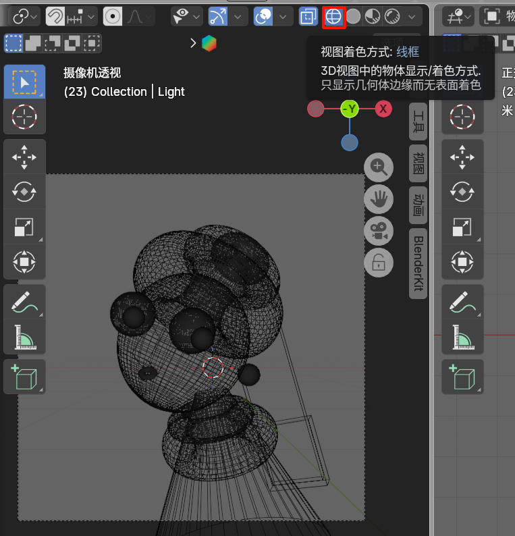The width and height of the screenshot is (515, 536).
Task: Open object types visibility dropdown
Action: (x=186, y=17)
